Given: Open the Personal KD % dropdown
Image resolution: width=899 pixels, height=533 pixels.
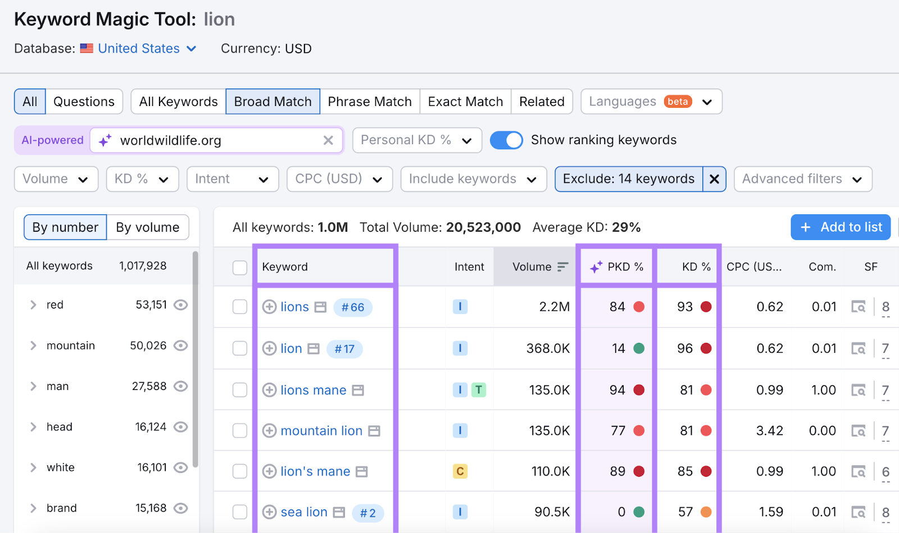Looking at the screenshot, I should pos(417,140).
